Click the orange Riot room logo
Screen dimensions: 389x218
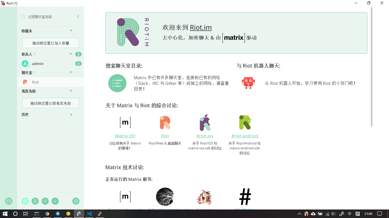click(x=165, y=123)
